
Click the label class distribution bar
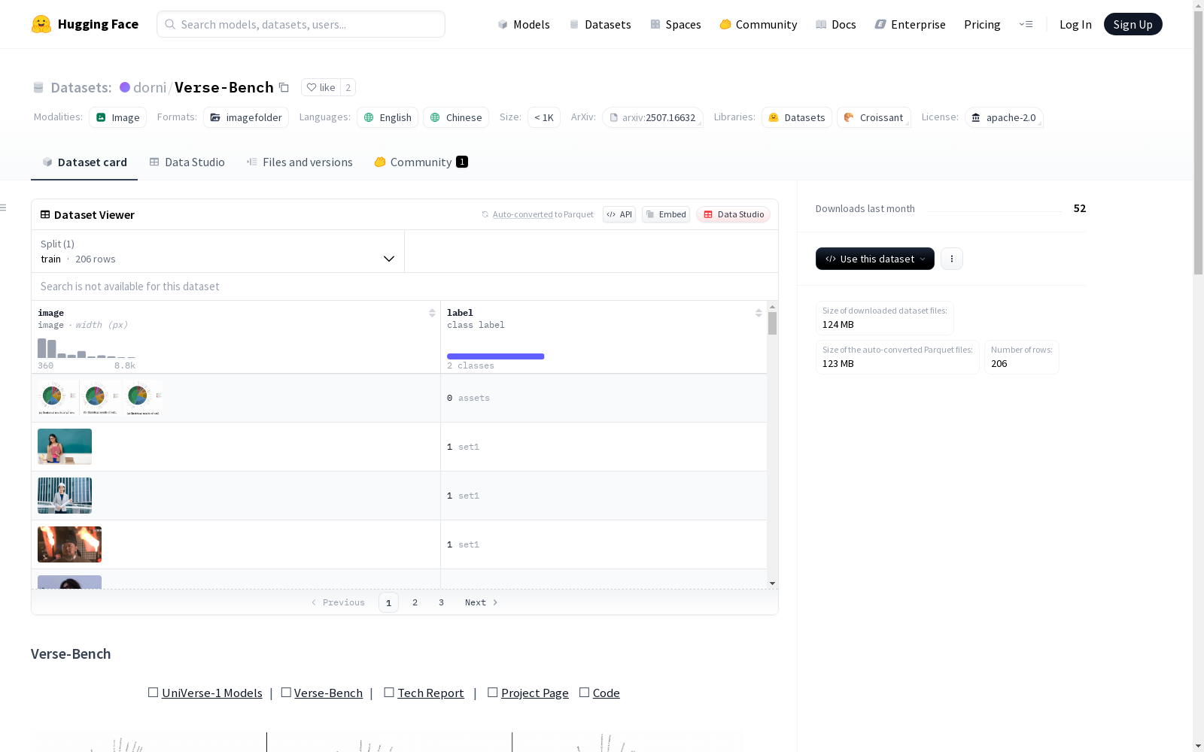pos(495,356)
